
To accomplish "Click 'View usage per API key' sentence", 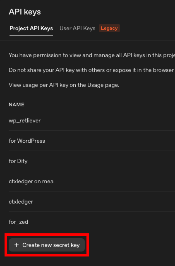I will click(64, 85).
